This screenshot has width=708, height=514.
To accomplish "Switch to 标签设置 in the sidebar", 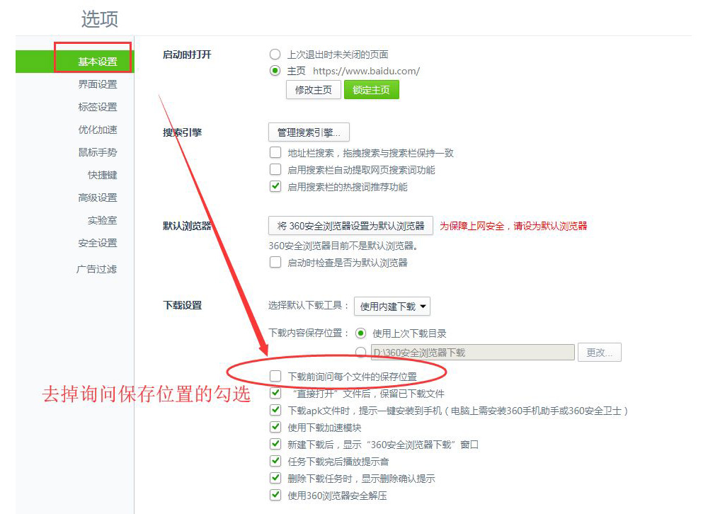I will [98, 107].
